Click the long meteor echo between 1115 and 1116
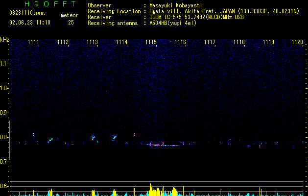 pos(163,145)
